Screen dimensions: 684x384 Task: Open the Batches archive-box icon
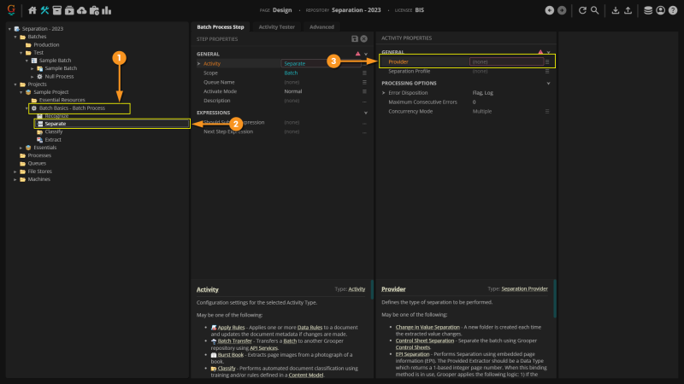pos(56,10)
